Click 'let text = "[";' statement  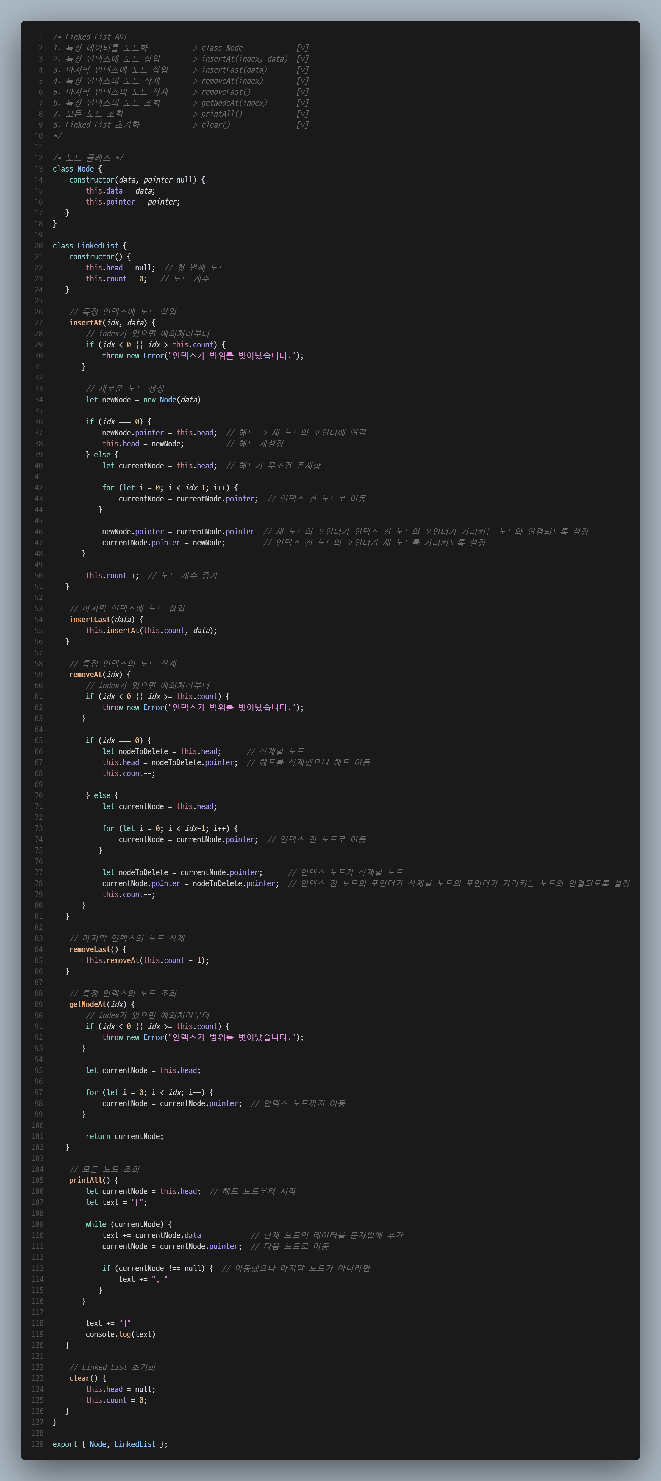tap(116, 1203)
